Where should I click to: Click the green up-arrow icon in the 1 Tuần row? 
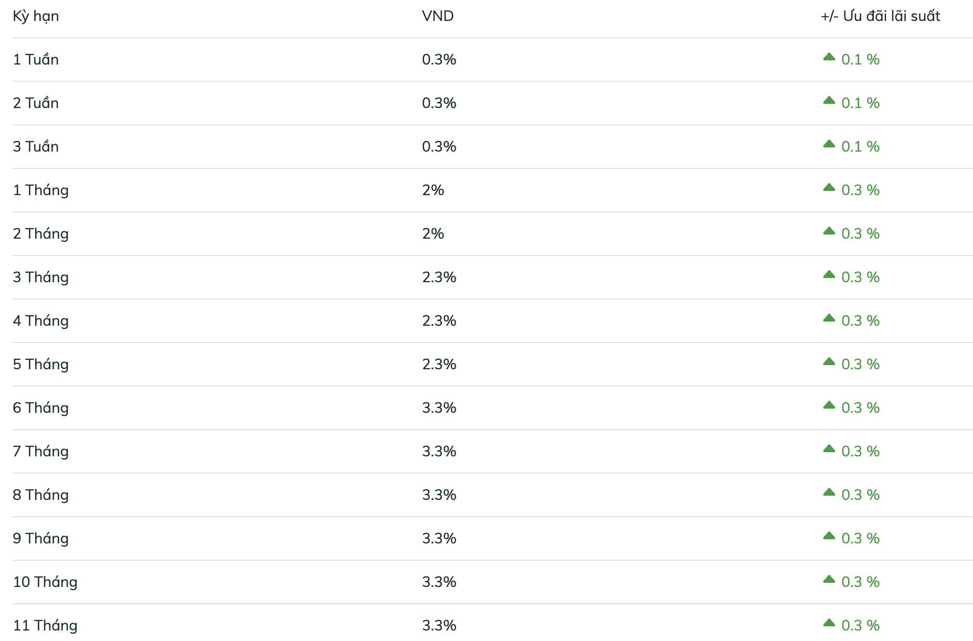(829, 57)
